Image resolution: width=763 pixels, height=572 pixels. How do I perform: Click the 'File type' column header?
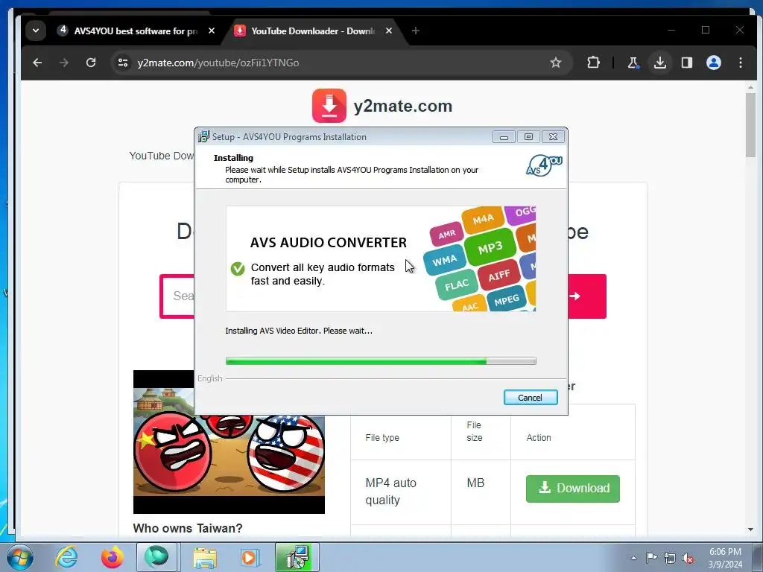click(x=382, y=438)
